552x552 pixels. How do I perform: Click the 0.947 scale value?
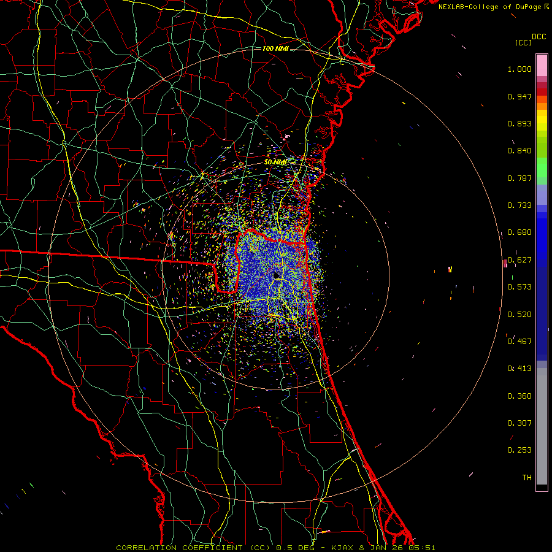(519, 96)
